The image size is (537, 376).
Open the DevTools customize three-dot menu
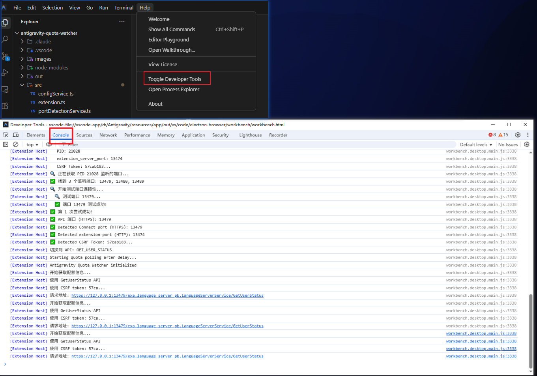click(528, 135)
